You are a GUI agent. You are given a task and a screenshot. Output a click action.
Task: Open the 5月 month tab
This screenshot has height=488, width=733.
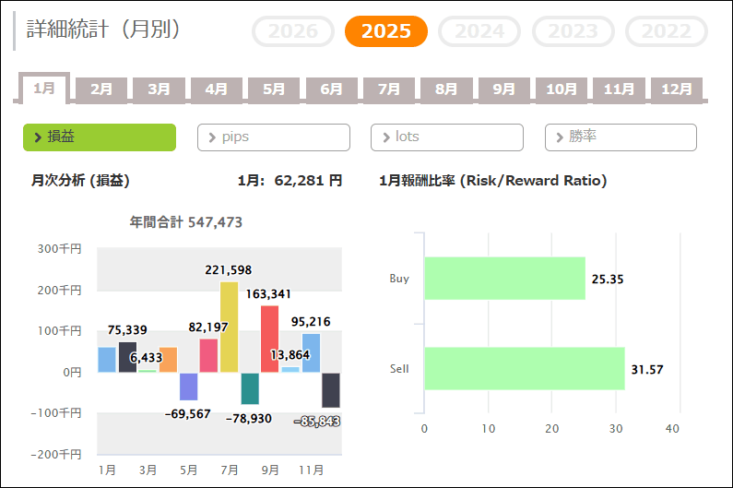point(274,89)
